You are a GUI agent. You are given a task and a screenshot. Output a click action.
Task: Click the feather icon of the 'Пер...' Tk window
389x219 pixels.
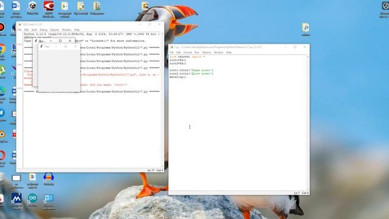pos(41,46)
